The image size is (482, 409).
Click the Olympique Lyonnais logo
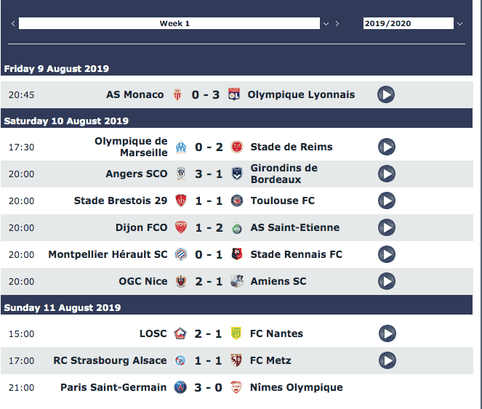click(x=234, y=94)
